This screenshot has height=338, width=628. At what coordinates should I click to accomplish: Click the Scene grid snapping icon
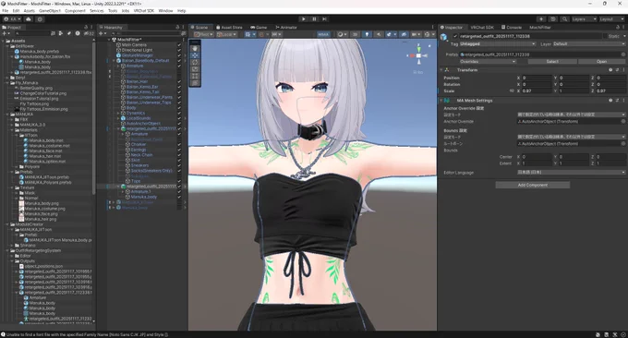click(262, 34)
